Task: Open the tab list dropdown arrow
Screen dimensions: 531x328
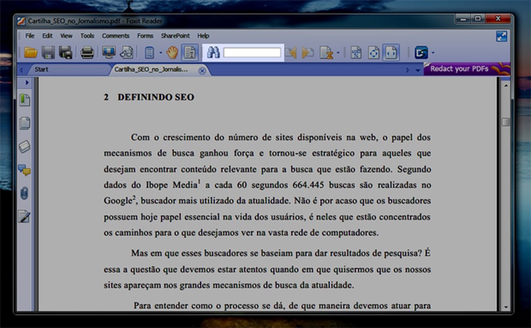Action: tap(418, 70)
